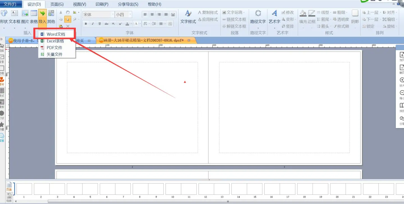Image resolution: width=404 pixels, height=204 pixels.
Task: Center align text
Action: [x=152, y=15]
